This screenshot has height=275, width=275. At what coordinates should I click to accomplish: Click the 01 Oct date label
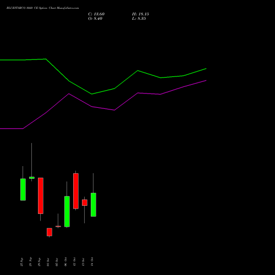coord(48,262)
